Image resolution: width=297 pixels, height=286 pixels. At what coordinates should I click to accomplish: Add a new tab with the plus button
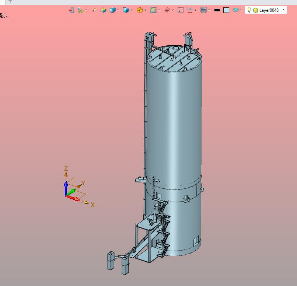[x=10, y=1]
